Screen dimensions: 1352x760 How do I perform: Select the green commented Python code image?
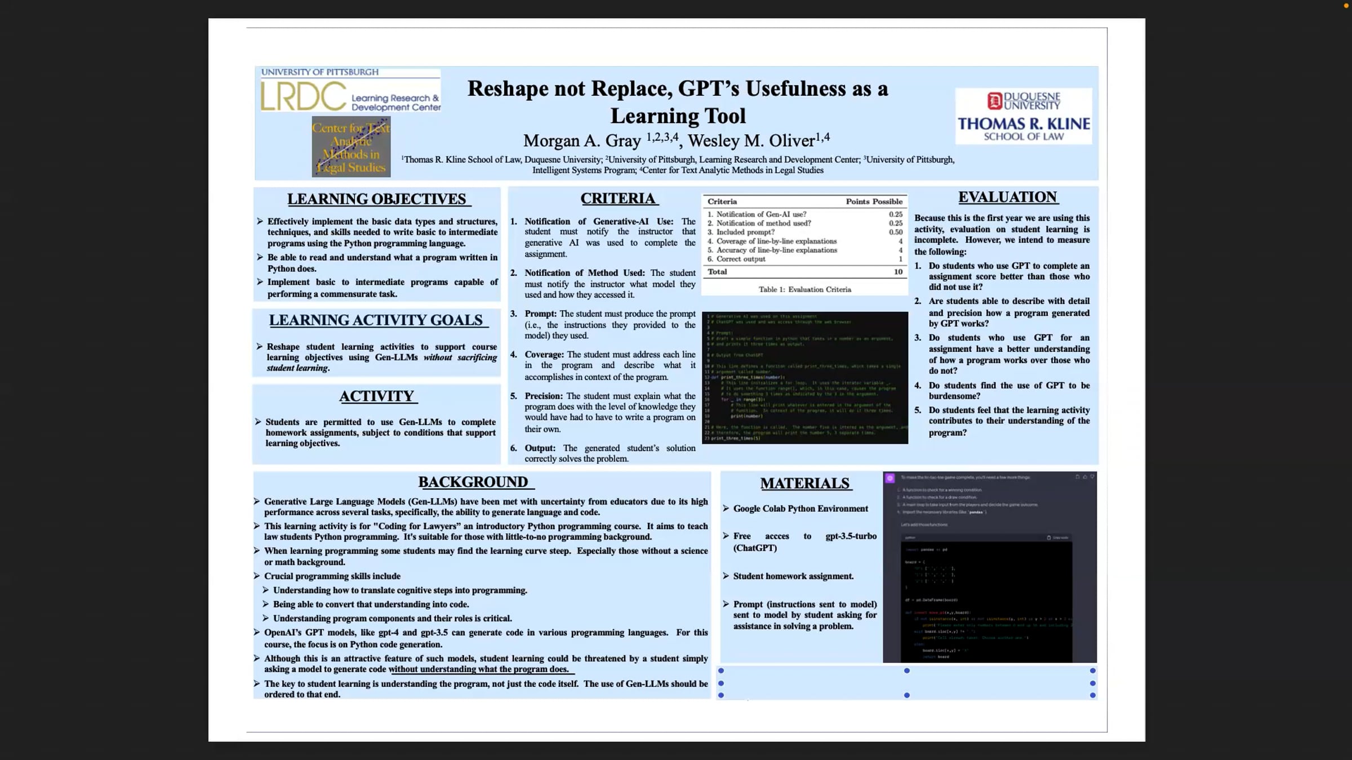click(804, 378)
